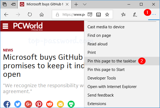Choose Find on page
The image size is (160, 108).
click(122, 35)
